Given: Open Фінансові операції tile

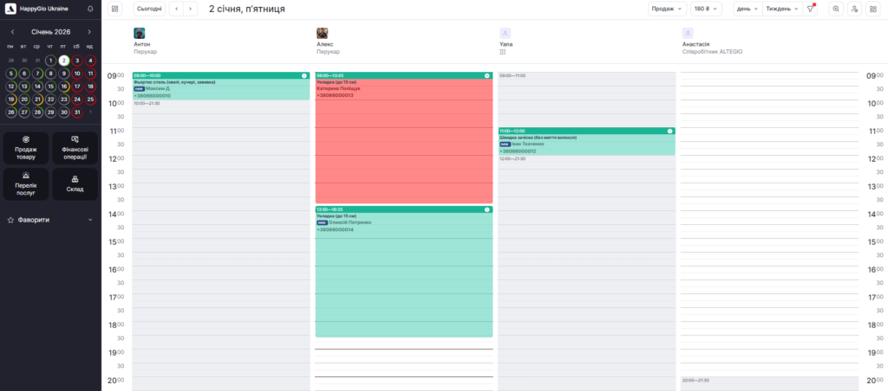Looking at the screenshot, I should [x=75, y=149].
